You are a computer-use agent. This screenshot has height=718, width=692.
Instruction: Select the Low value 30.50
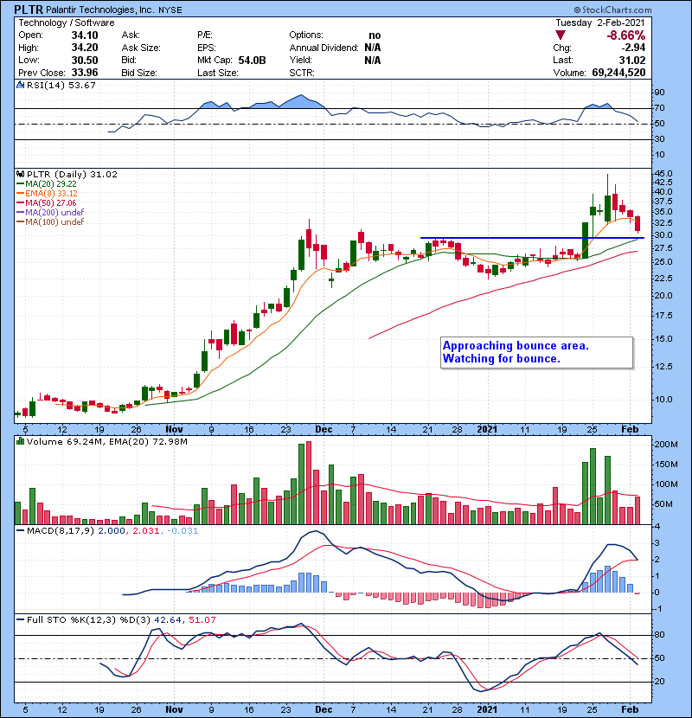(85, 61)
